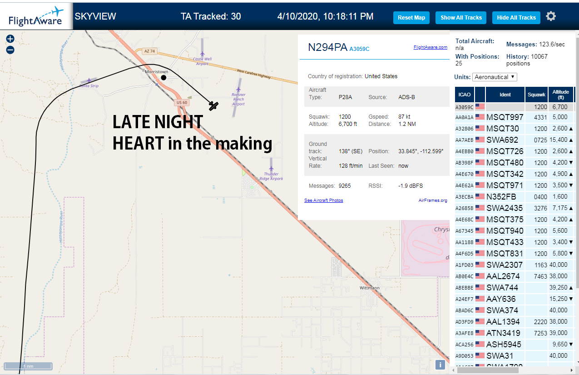Viewport: 579px width, 375px height.
Task: Click US flag in MSQT997 row
Action: point(480,117)
